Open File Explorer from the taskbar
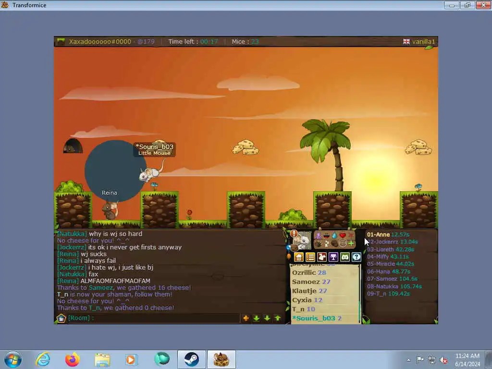Screen dimensions: 492x369 point(102,359)
